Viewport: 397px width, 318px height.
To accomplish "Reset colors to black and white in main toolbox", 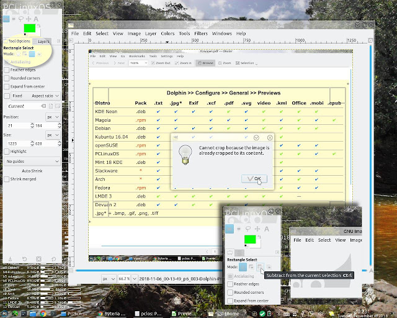I will pos(25,34).
